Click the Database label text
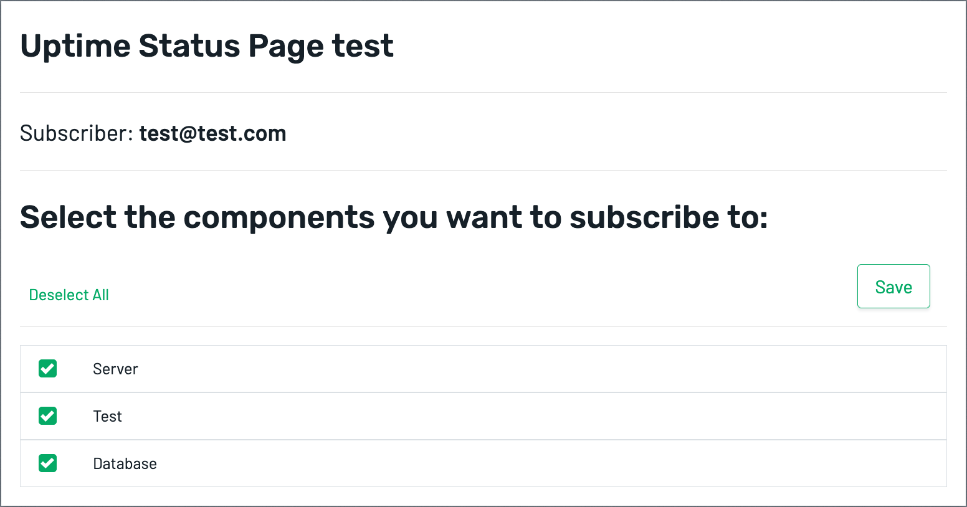 click(125, 464)
